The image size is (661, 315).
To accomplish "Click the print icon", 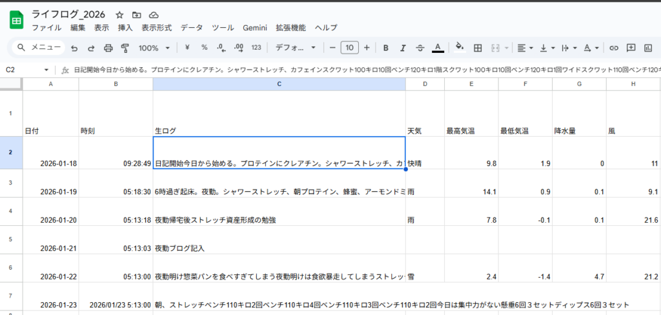I will coord(108,48).
